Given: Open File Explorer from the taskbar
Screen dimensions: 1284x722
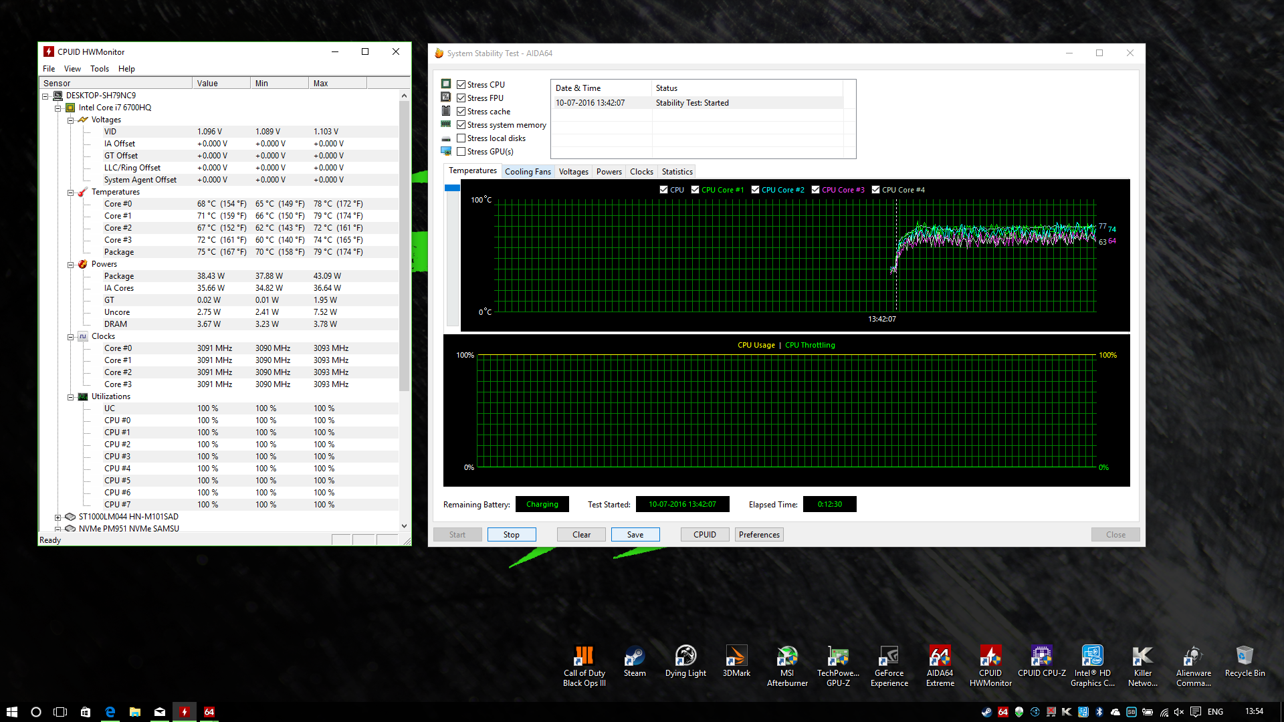Looking at the screenshot, I should (x=135, y=712).
